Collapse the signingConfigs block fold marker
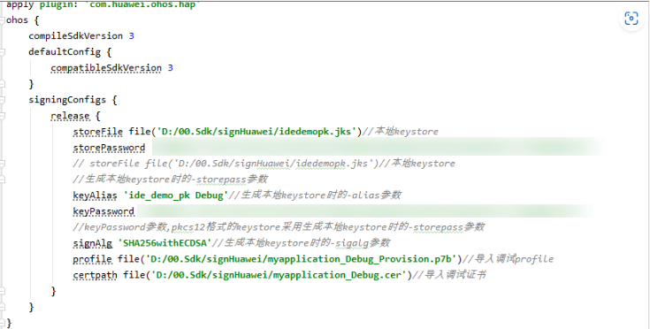The width and height of the screenshot is (650, 329). point(2,100)
